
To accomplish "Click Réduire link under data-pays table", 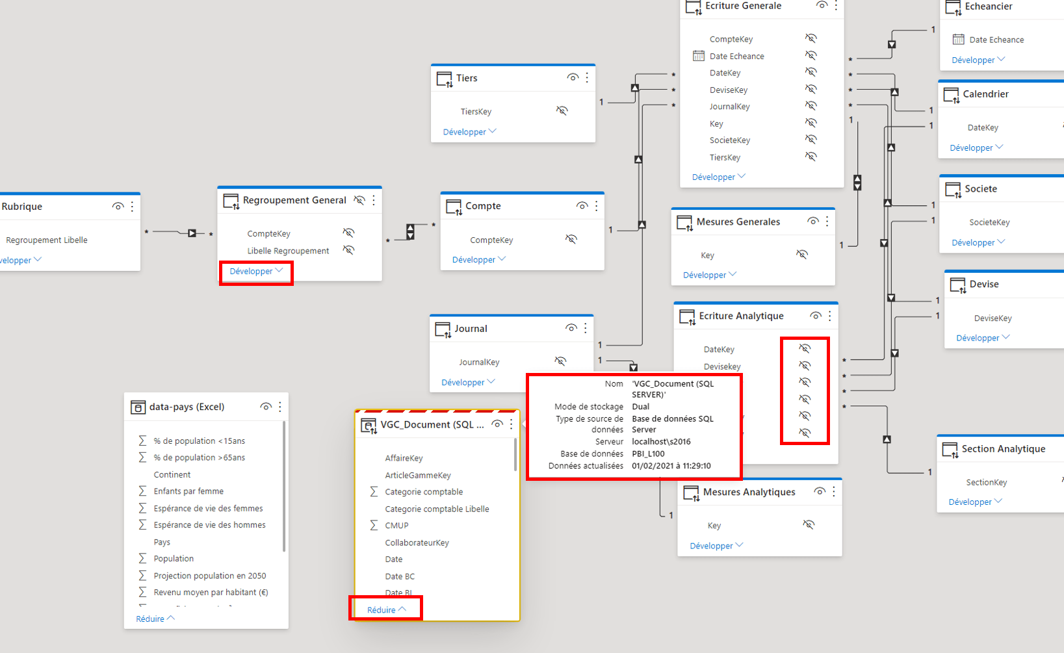I will [155, 619].
